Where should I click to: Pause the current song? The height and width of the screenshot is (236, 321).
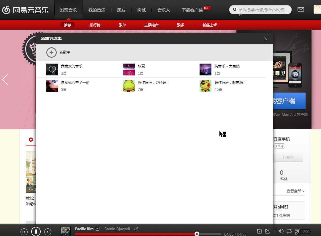(36, 232)
